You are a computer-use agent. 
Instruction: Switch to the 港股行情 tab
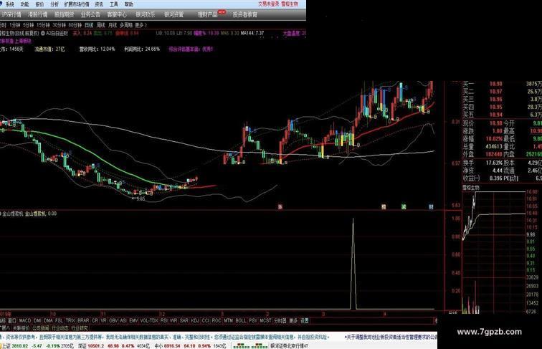[38, 14]
